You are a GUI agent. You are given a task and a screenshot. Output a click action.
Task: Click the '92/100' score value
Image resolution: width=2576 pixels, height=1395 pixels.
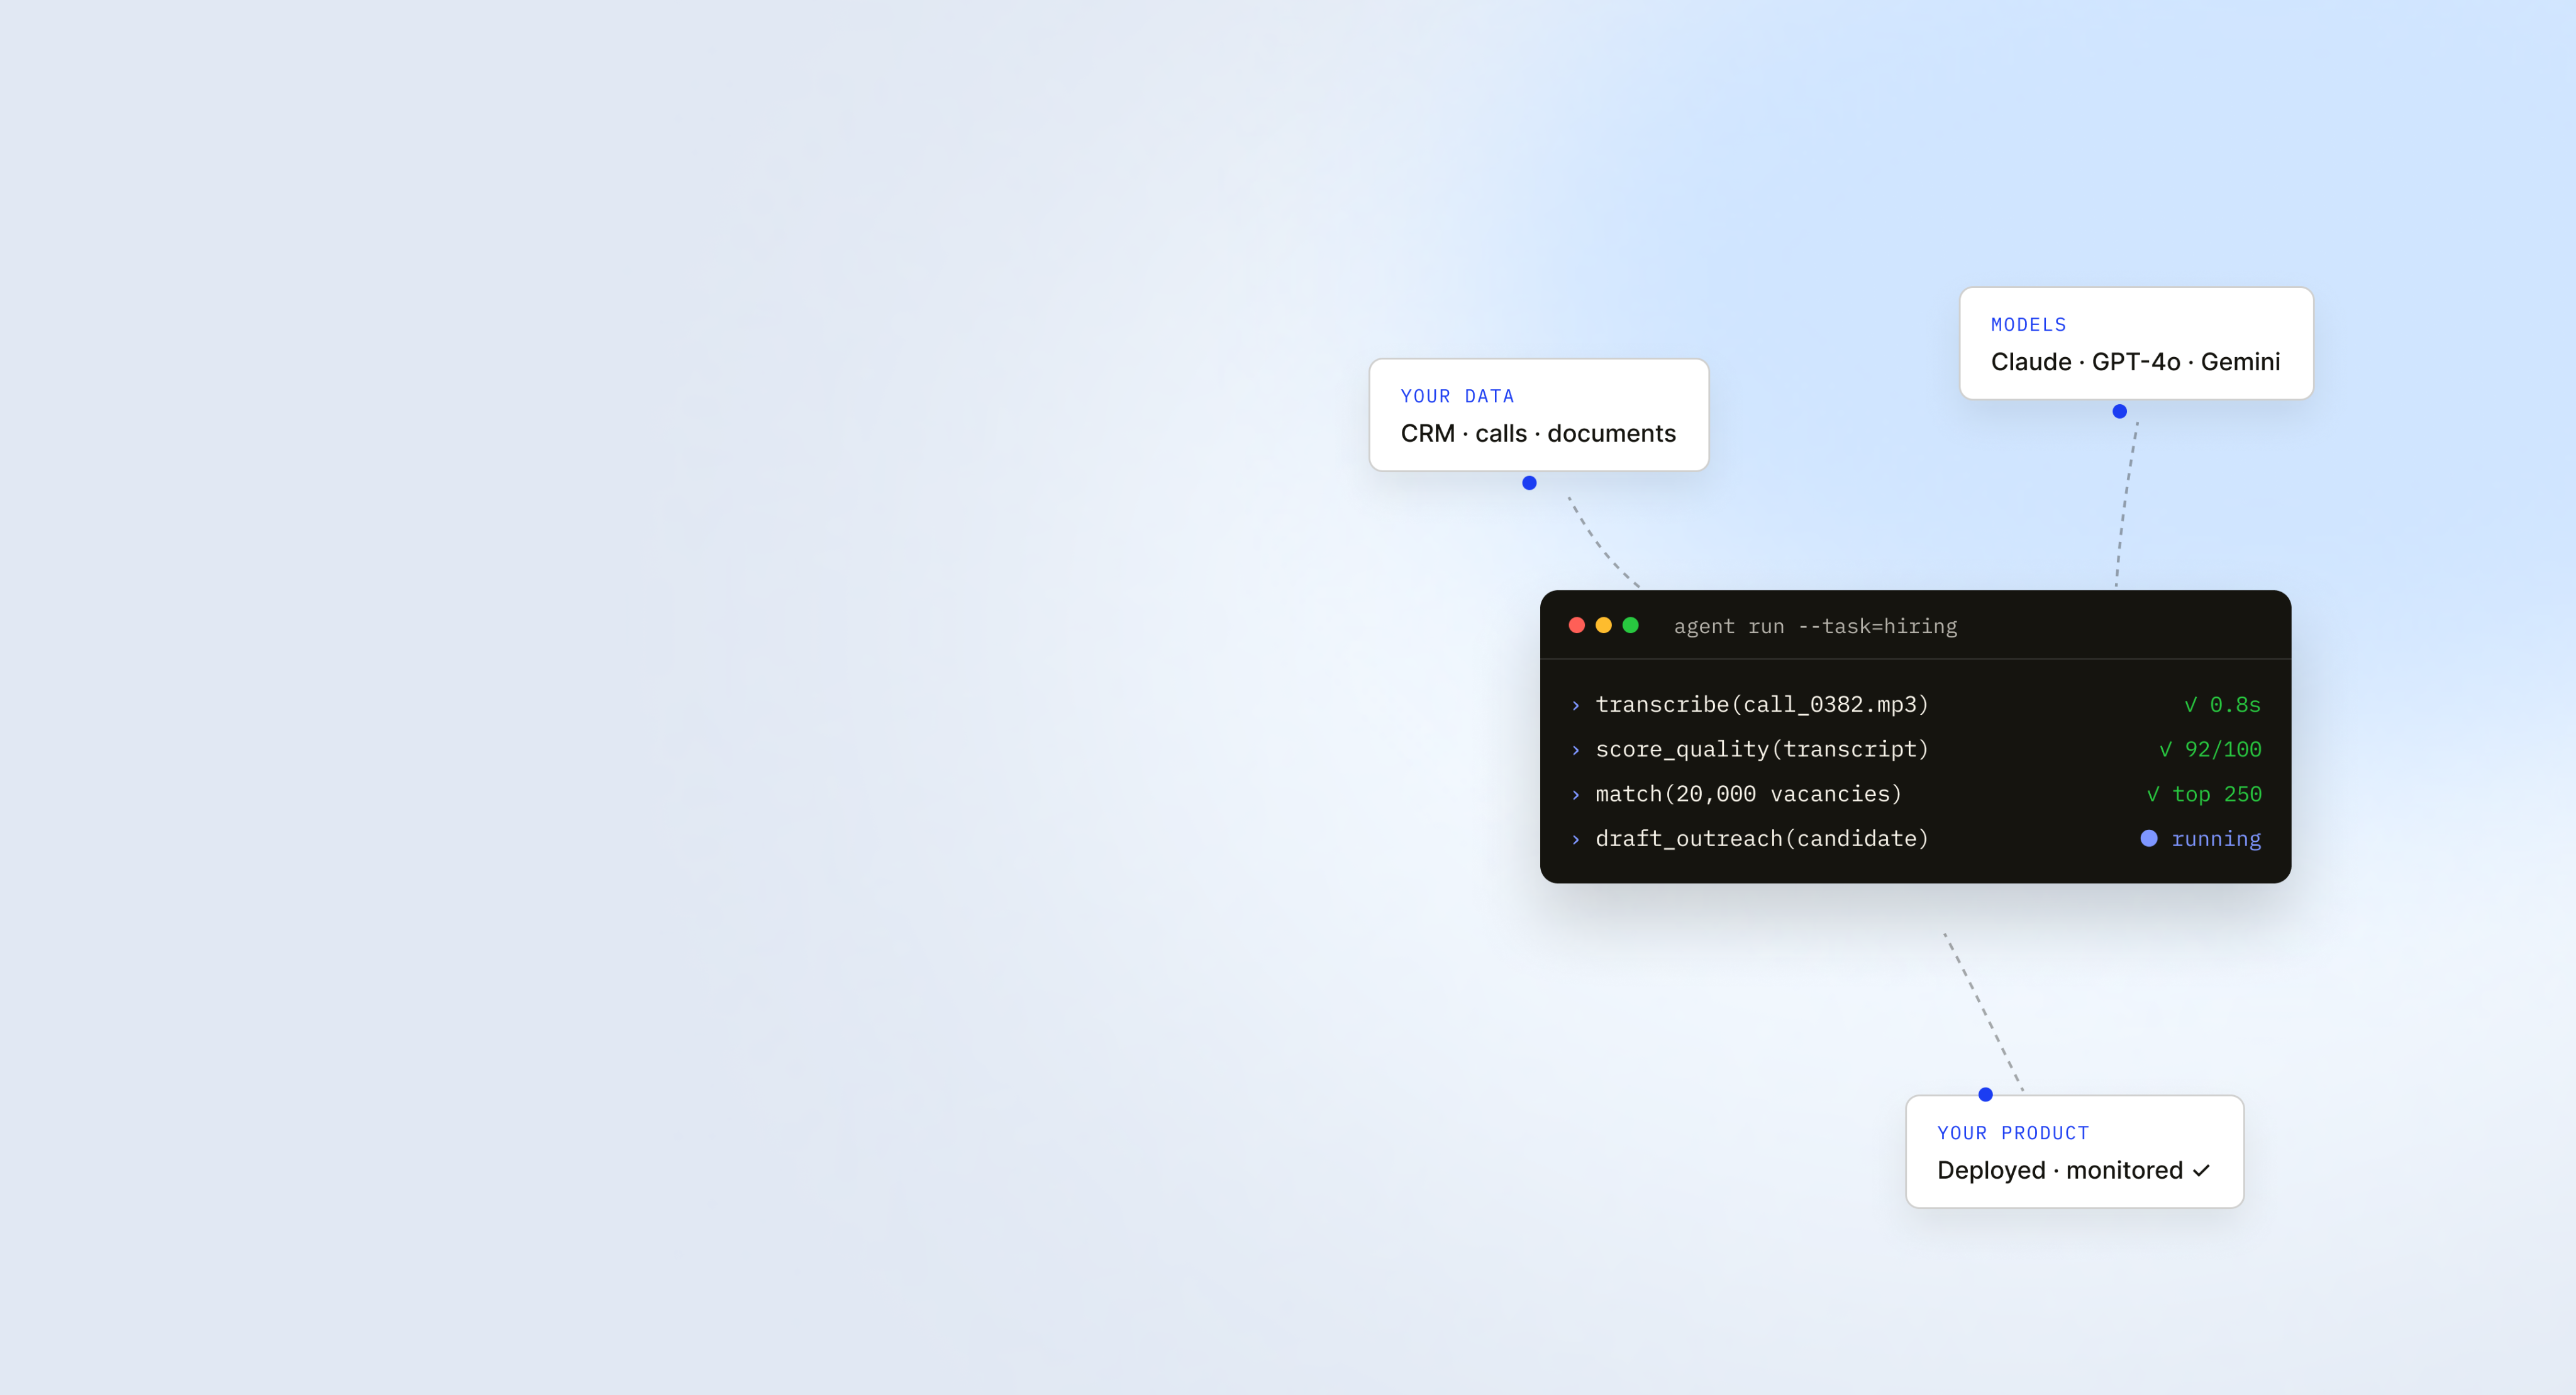tap(2223, 749)
